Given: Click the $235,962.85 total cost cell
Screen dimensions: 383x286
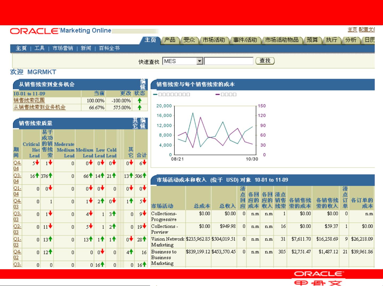Looking at the screenshot, I should (198, 239).
